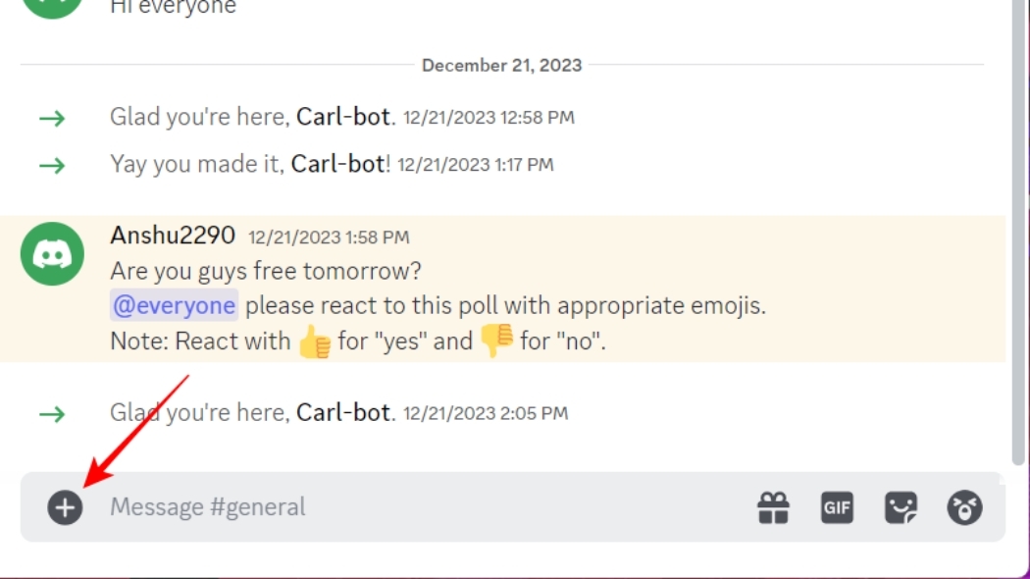Open the emoji picker
1030x579 pixels.
pos(964,507)
